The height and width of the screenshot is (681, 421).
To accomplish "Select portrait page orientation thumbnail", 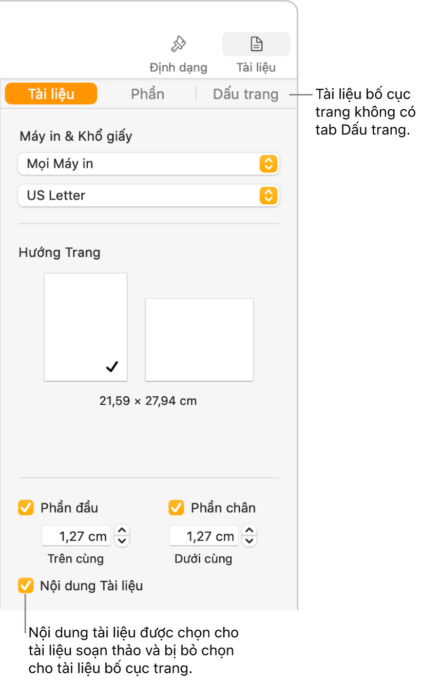I will 86,327.
